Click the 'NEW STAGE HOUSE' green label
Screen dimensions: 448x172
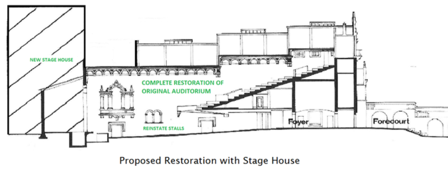(x=51, y=60)
